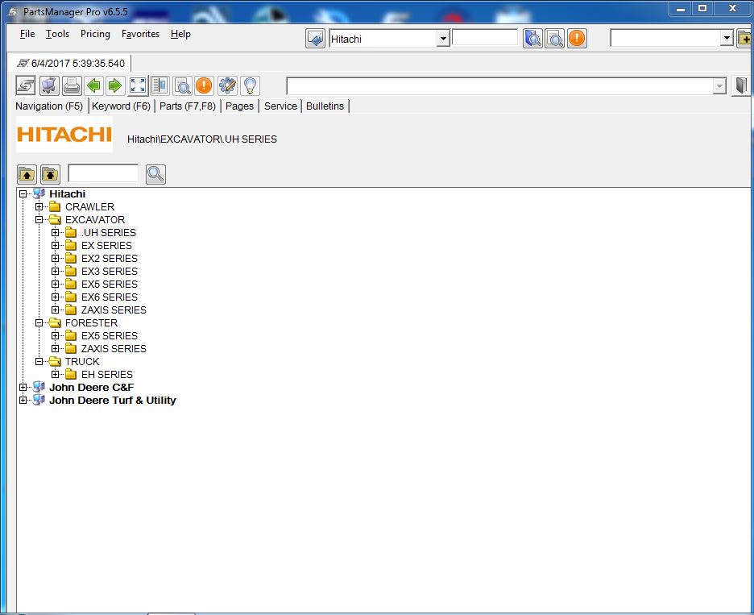Click the folder go-to-top icon
The width and height of the screenshot is (754, 615).
(x=50, y=174)
